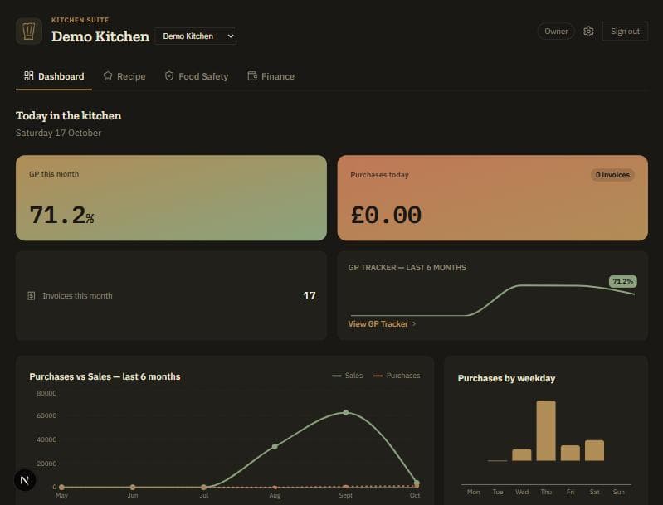Click the invoice count 17
This screenshot has height=505, width=663.
309,296
